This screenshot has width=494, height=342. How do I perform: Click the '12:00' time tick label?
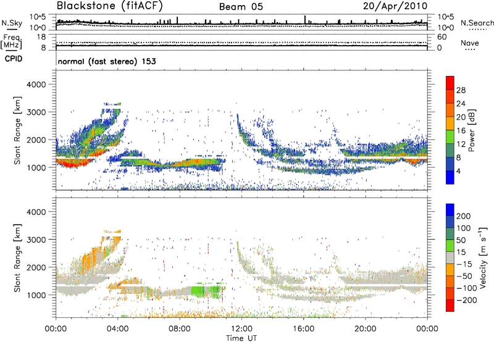[241, 328]
